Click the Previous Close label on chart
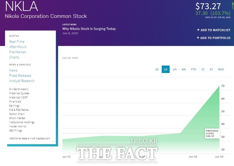The image size is (234, 166). [x=212, y=133]
